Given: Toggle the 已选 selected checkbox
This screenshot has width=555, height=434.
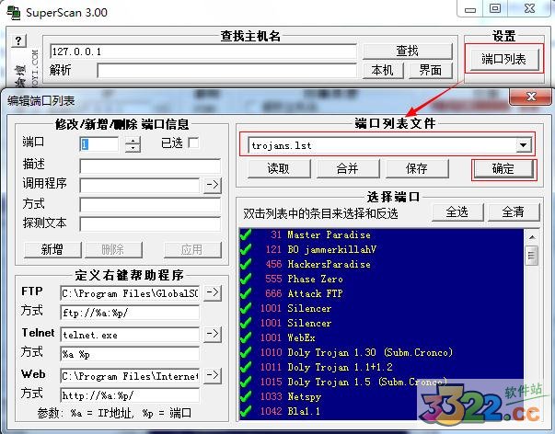Looking at the screenshot, I should point(193,143).
